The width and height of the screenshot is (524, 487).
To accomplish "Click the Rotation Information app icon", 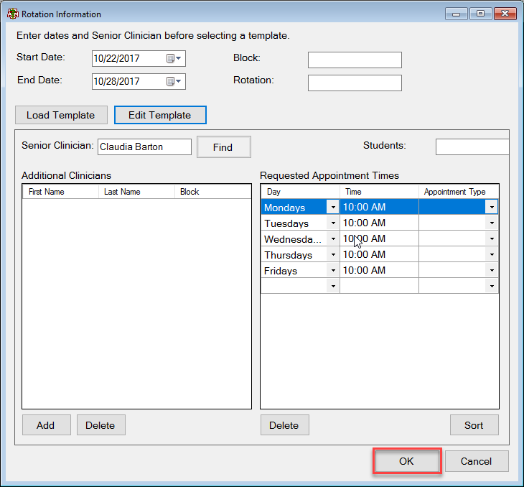I will click(13, 14).
